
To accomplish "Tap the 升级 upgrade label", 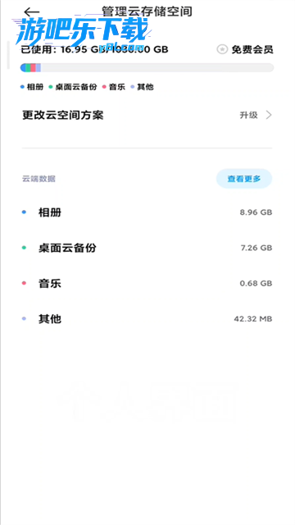I will [x=248, y=115].
